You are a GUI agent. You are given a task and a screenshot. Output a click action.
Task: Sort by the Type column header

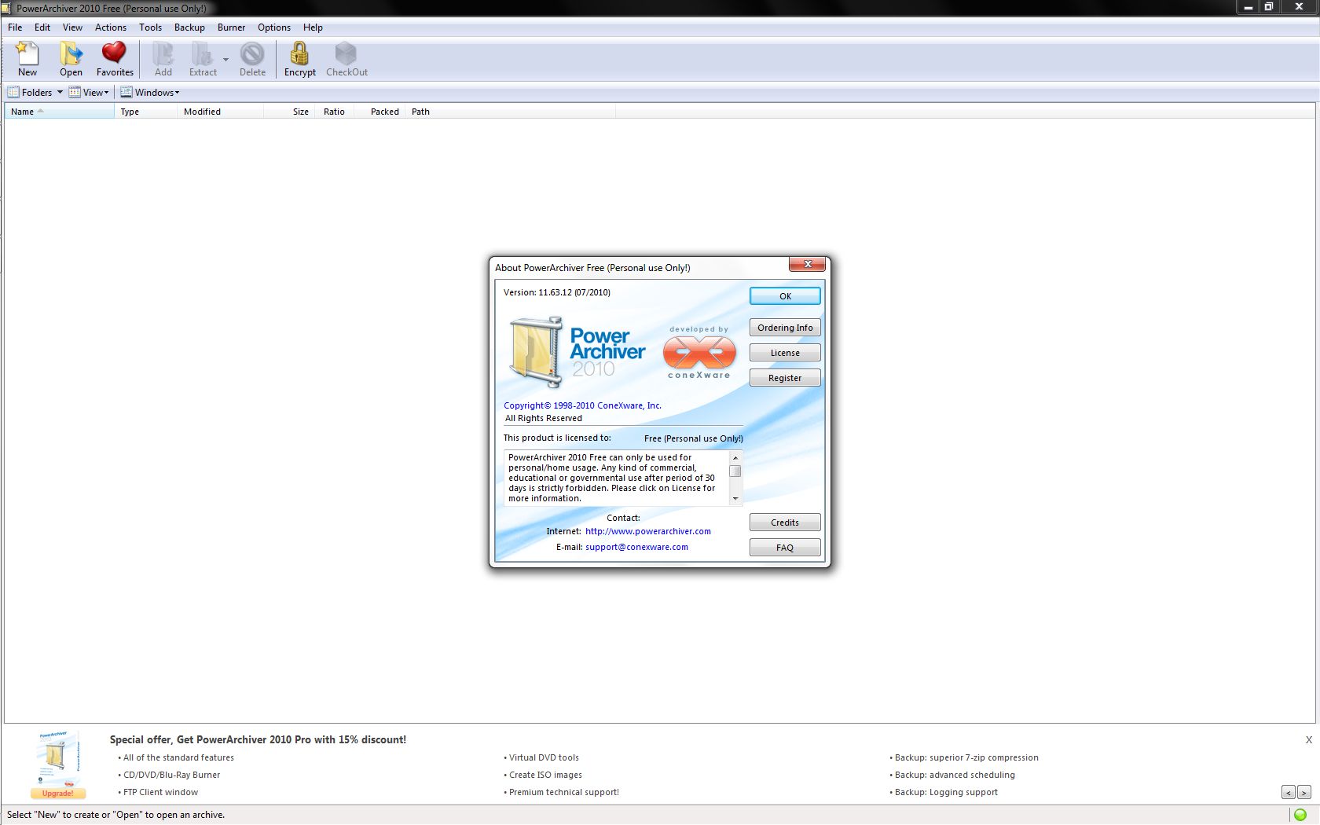(x=145, y=112)
